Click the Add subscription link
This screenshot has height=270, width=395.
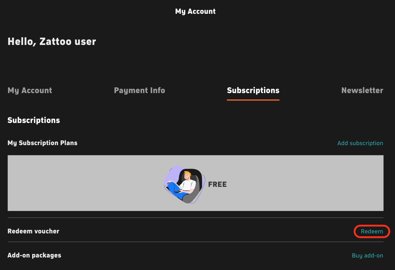coord(360,143)
